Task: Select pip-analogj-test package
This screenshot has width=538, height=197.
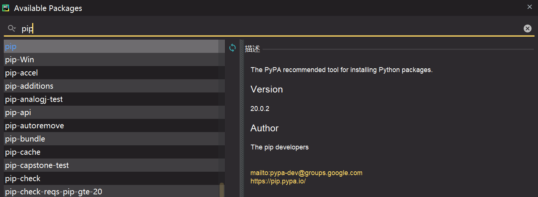Action: (x=34, y=99)
